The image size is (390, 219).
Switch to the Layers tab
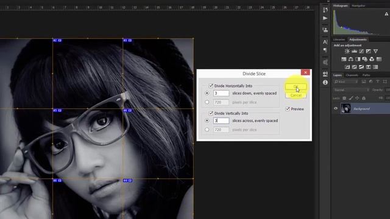click(338, 75)
